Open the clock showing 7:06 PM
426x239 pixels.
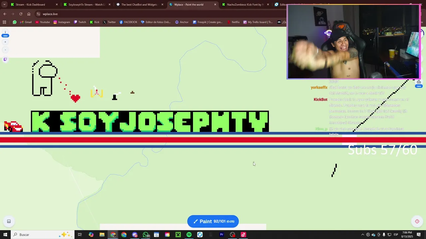(x=407, y=235)
